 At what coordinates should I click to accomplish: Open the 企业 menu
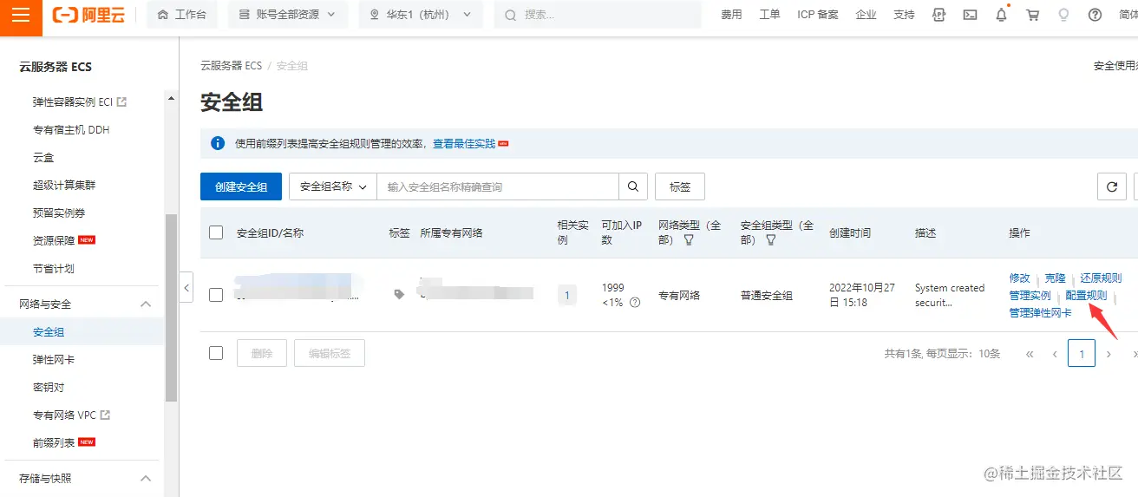click(866, 15)
